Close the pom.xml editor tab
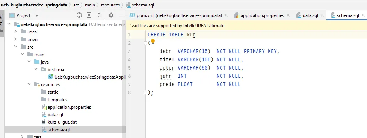This screenshot has height=138, width=367. (x=226, y=15)
